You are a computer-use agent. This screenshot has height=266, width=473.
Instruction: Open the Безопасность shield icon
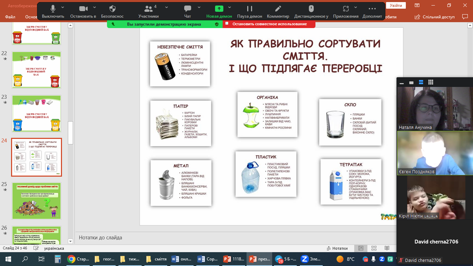112,9
